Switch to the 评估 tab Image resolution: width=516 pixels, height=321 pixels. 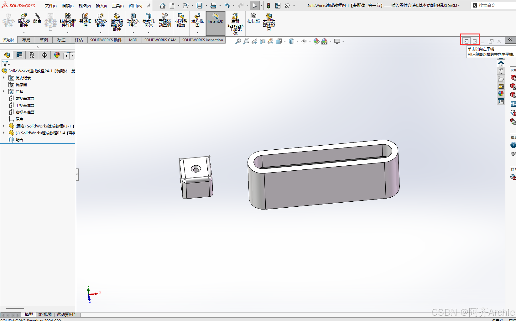79,40
